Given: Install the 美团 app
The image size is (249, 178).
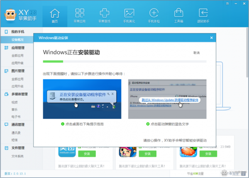Looking at the screenshot, I should pyautogui.click(x=87, y=154).
